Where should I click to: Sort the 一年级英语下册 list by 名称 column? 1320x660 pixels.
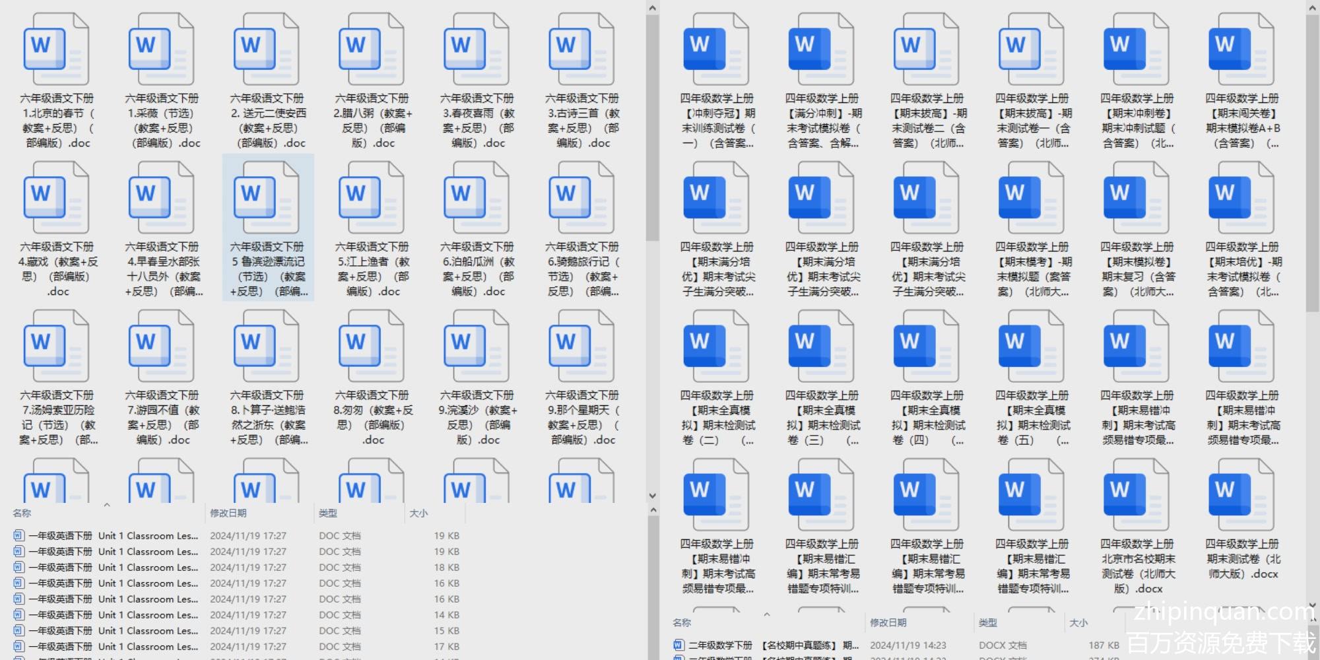(x=22, y=513)
